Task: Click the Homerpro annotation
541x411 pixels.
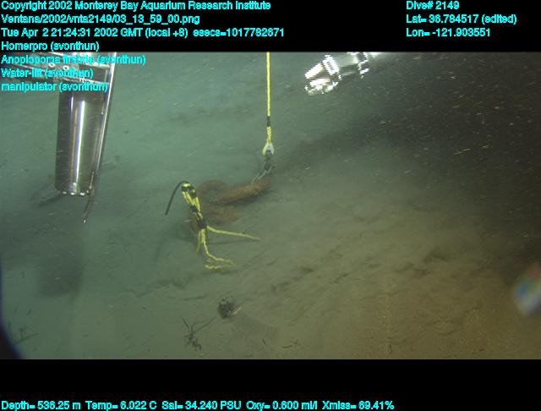Action: pyautogui.click(x=50, y=47)
